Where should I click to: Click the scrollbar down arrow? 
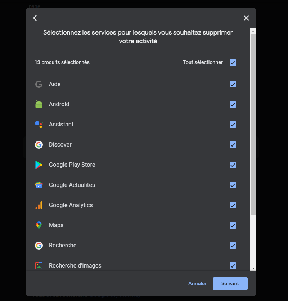click(253, 268)
